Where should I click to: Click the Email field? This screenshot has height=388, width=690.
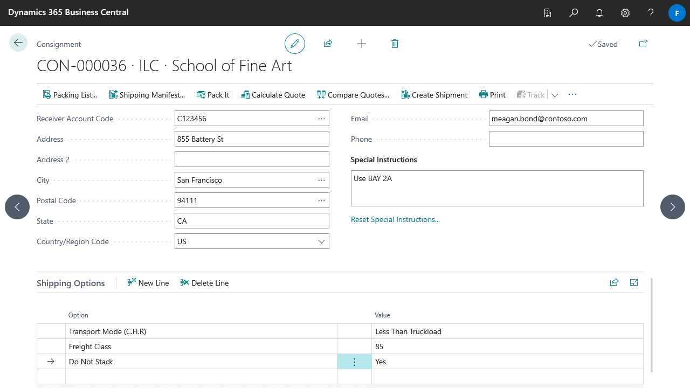click(566, 119)
